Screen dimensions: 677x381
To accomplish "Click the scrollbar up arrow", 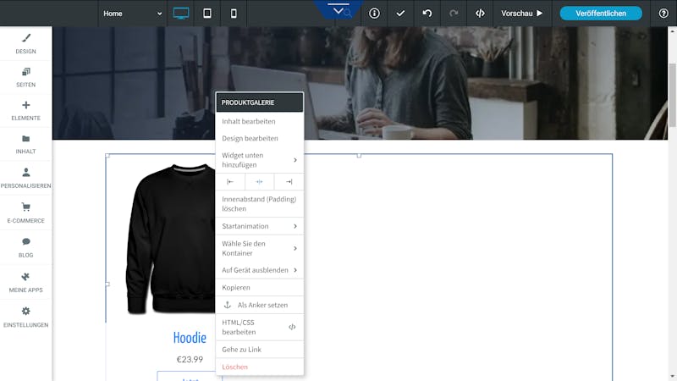I will pos(672,31).
